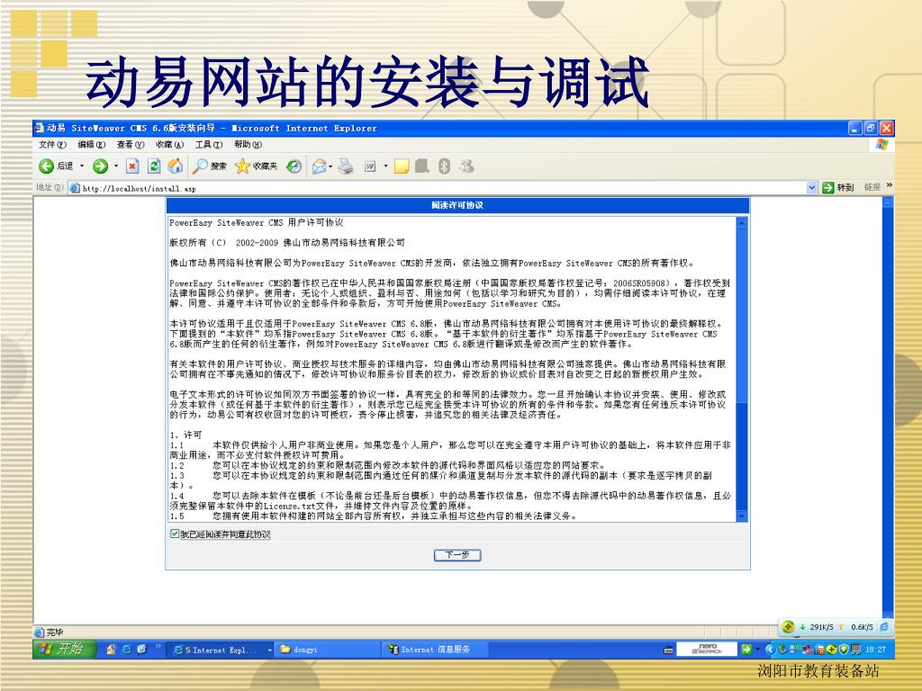This screenshot has height=691, width=922.
Task: Click the Nero search input box
Action: 707,650
